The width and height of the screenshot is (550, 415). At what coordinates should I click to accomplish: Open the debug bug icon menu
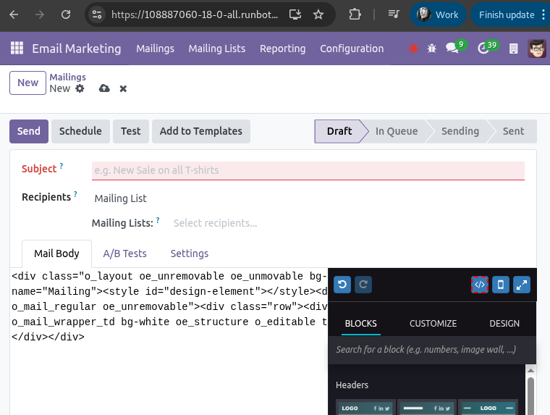[x=432, y=49]
